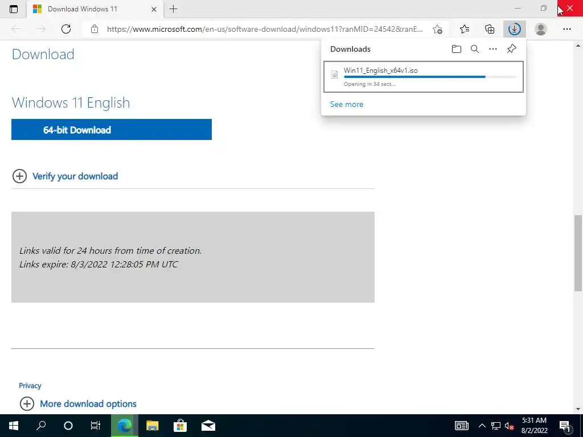
Task: Open downloads folder from Downloads panel
Action: [x=457, y=49]
